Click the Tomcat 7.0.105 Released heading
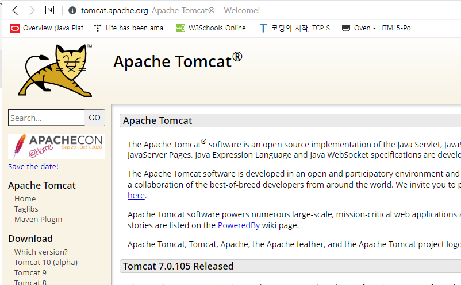 click(x=178, y=266)
